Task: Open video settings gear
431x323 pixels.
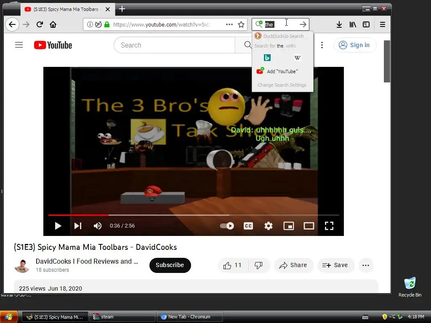Action: [x=268, y=226]
